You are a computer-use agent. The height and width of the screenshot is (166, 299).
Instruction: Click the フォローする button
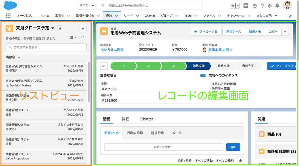[206, 31]
